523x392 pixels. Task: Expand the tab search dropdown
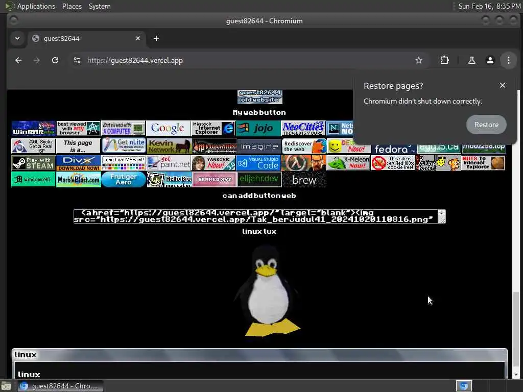tap(17, 38)
